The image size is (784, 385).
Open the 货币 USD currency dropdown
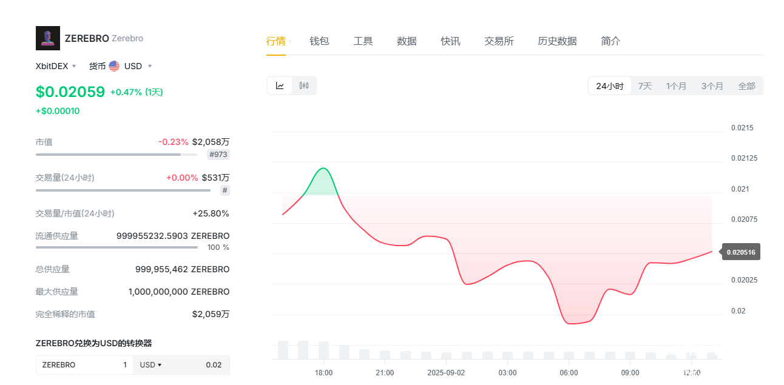[121, 66]
